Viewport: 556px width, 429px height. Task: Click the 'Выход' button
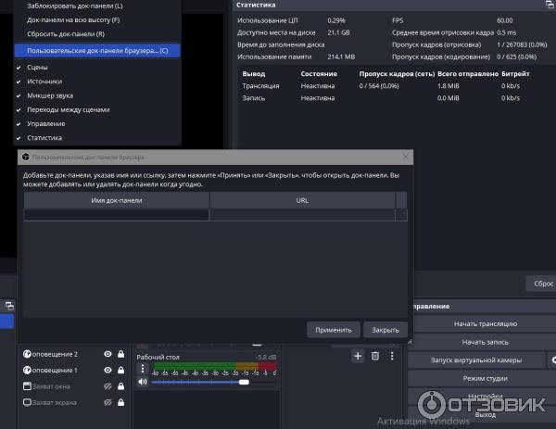click(485, 414)
